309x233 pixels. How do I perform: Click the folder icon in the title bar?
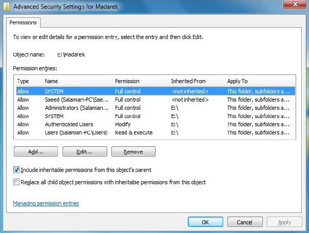point(6,5)
